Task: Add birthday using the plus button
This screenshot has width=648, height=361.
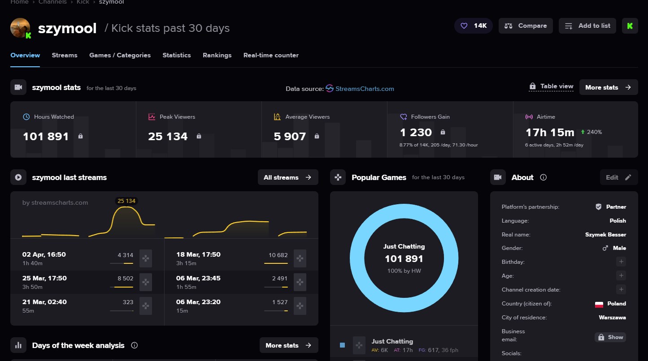Action: pos(621,262)
